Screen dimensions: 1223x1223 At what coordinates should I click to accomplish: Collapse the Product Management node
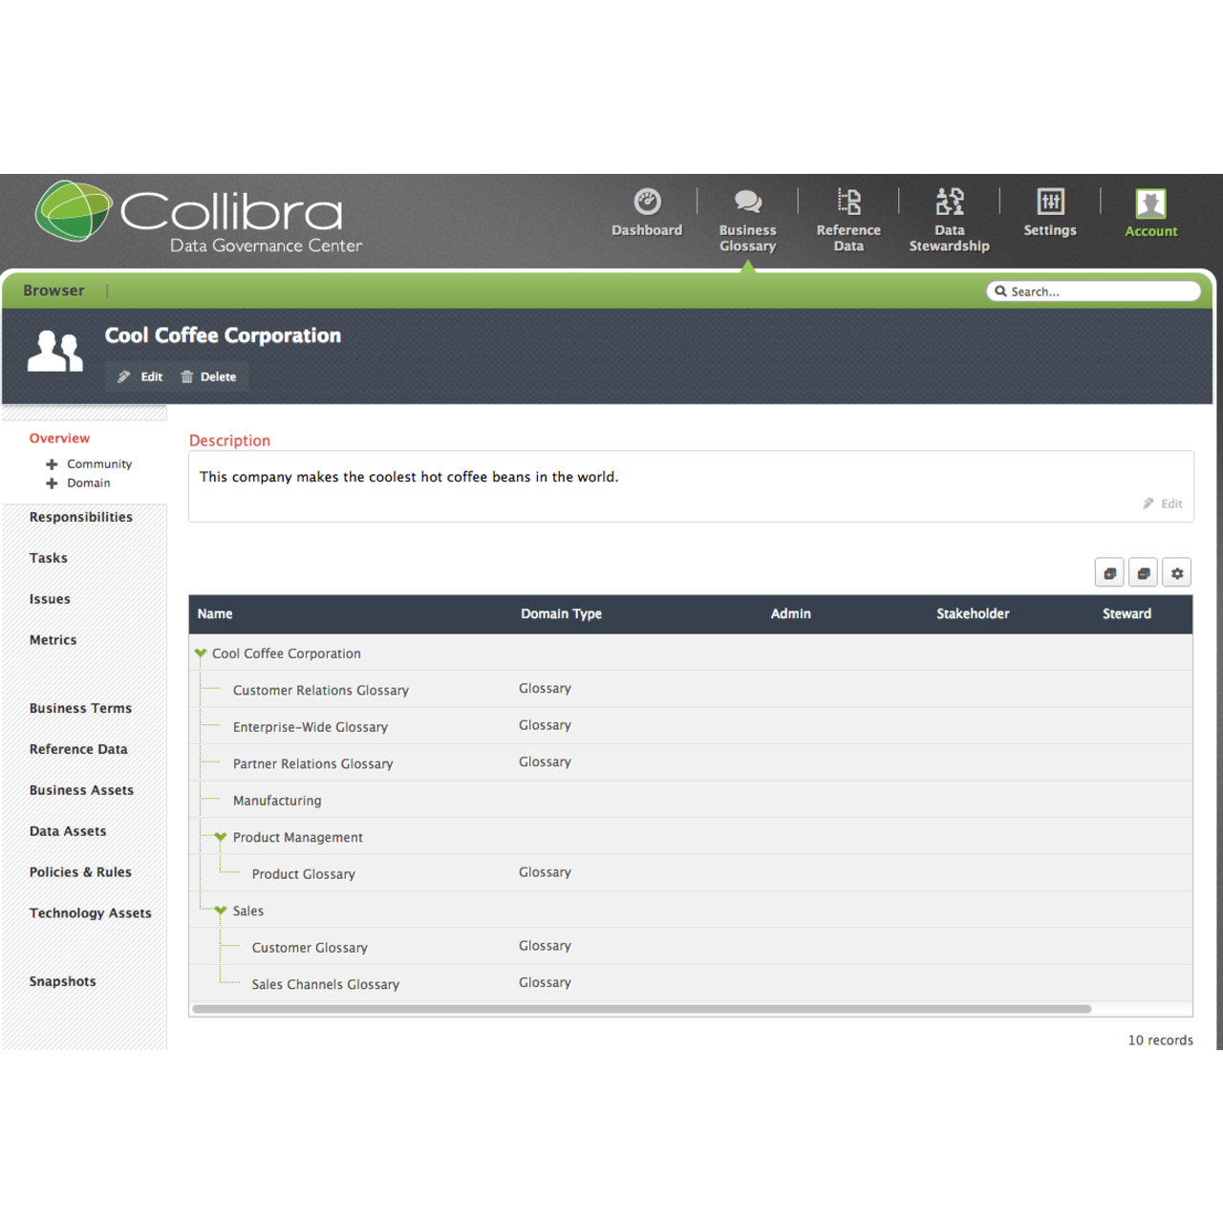pos(221,837)
